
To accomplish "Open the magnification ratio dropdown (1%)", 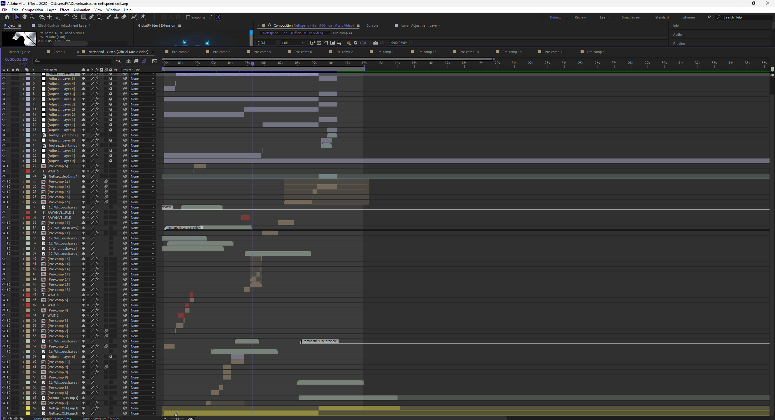I will point(267,43).
